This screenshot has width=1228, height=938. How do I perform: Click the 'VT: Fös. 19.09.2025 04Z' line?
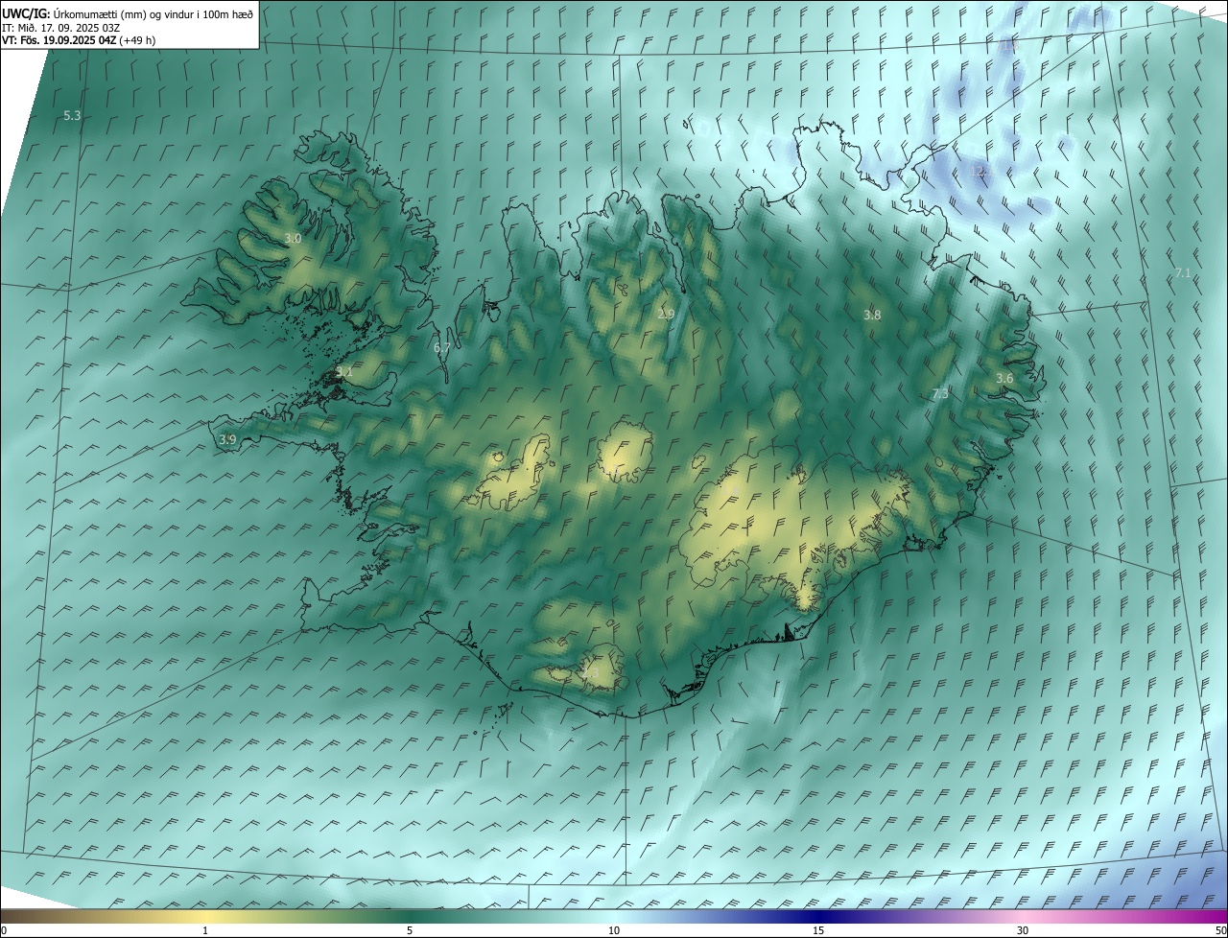[x=79, y=40]
